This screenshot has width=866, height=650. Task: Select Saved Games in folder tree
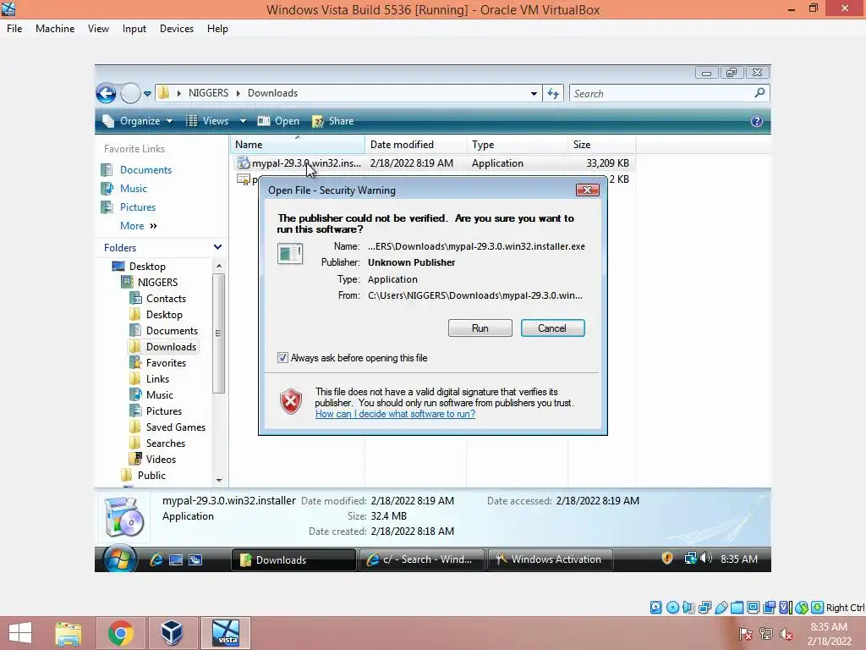point(176,427)
